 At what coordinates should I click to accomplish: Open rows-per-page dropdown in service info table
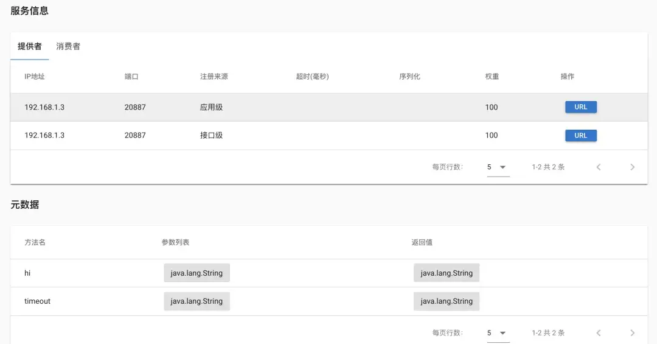tap(498, 167)
